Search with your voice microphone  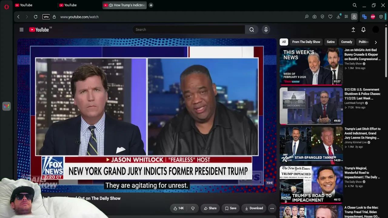click(x=266, y=30)
